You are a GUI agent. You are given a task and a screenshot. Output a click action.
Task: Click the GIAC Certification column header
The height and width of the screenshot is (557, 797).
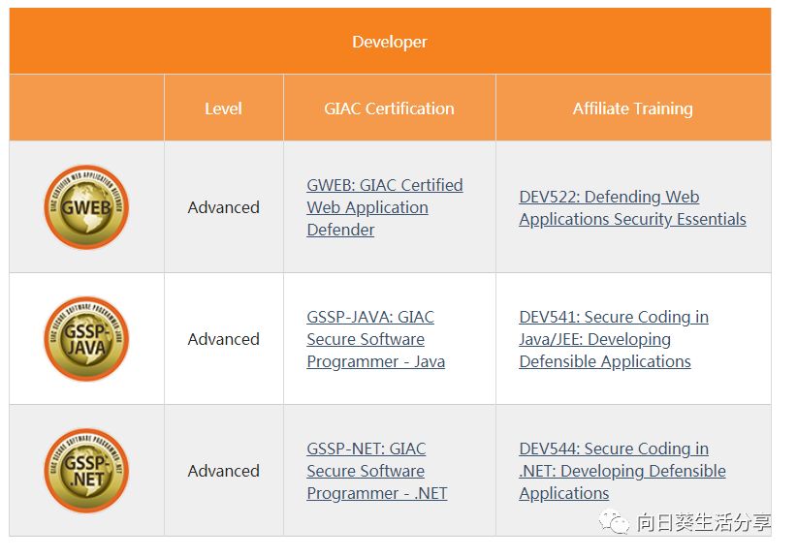point(390,108)
